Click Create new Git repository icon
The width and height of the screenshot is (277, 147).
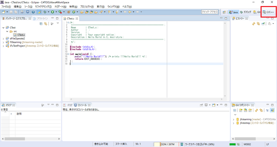pyautogui.click(x=250, y=110)
